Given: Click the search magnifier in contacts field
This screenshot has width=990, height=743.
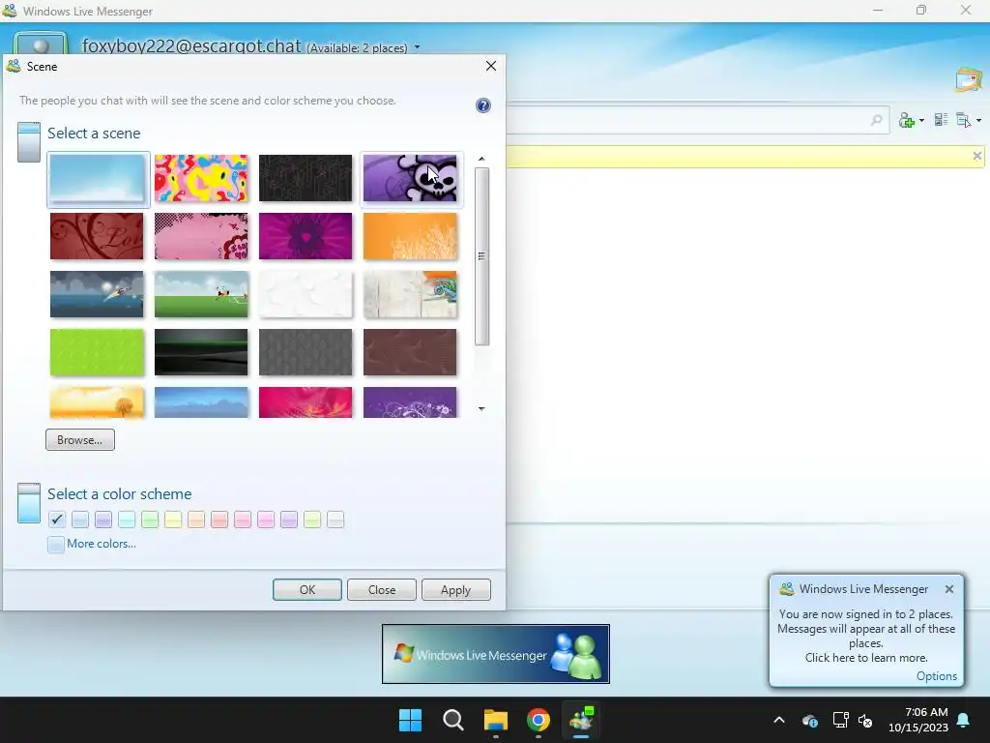Looking at the screenshot, I should pyautogui.click(x=876, y=120).
